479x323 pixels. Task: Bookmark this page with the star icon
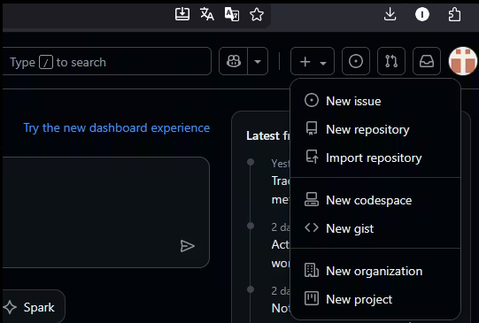(257, 14)
